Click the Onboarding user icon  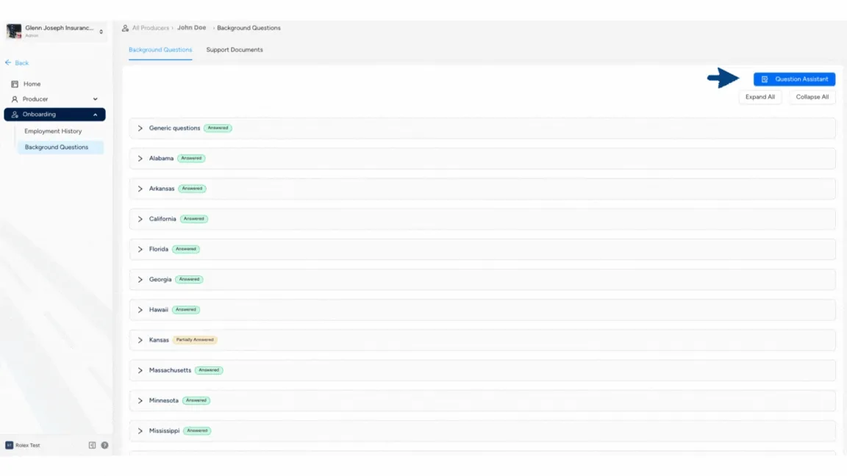[x=15, y=115]
